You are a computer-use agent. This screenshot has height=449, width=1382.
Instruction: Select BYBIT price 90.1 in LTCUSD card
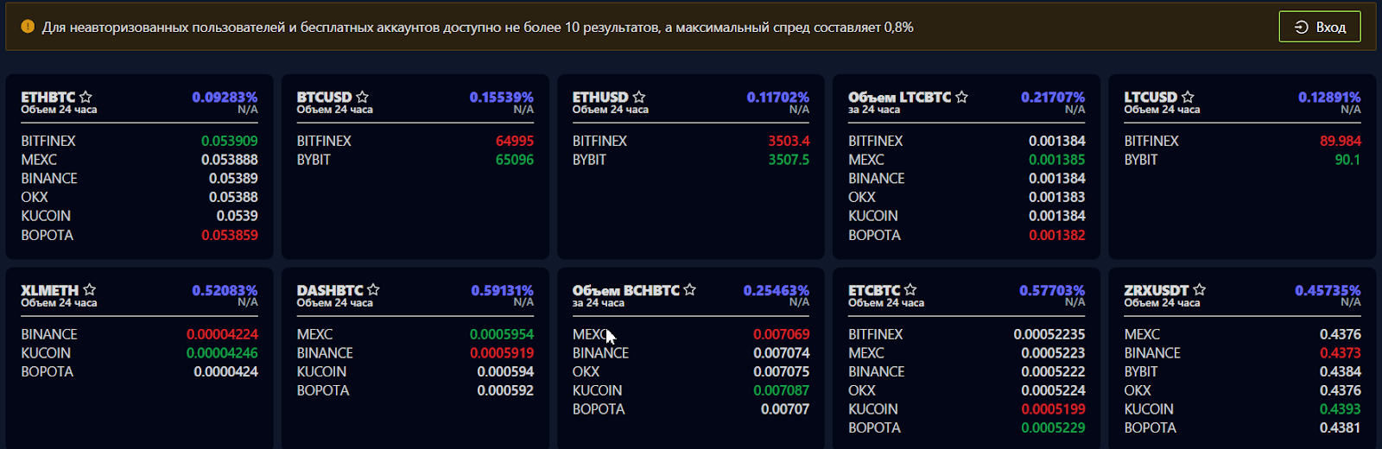[1347, 160]
